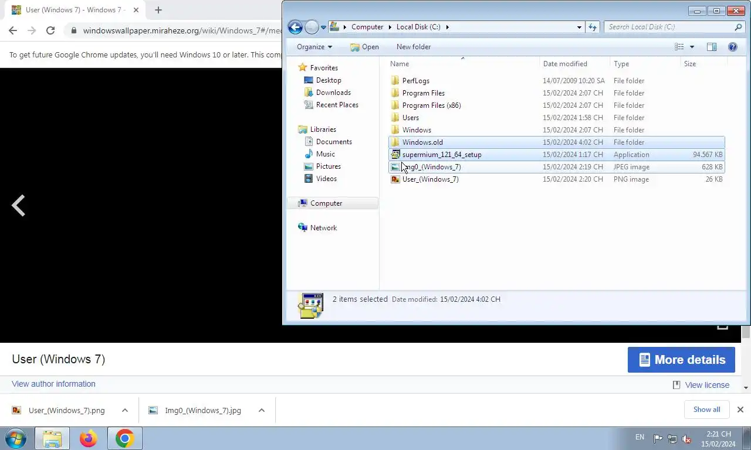
Task: Click Show all downloads
Action: click(706, 410)
